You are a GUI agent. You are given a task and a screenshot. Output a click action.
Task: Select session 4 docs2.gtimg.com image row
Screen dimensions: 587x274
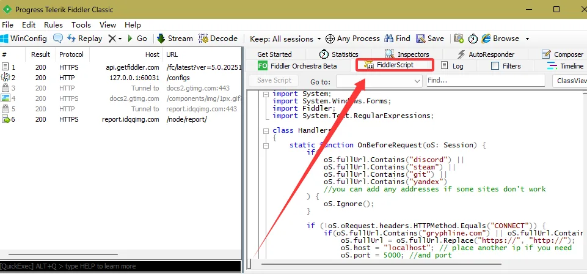pyautogui.click(x=120, y=98)
